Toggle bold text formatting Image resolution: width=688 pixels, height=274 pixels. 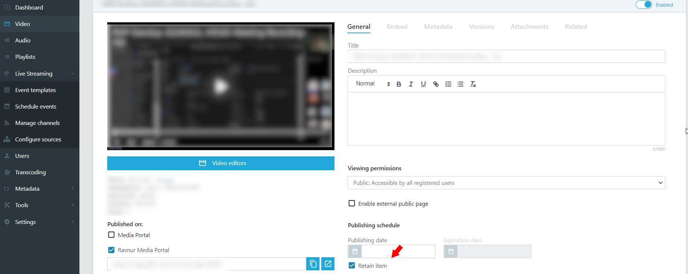[399, 84]
